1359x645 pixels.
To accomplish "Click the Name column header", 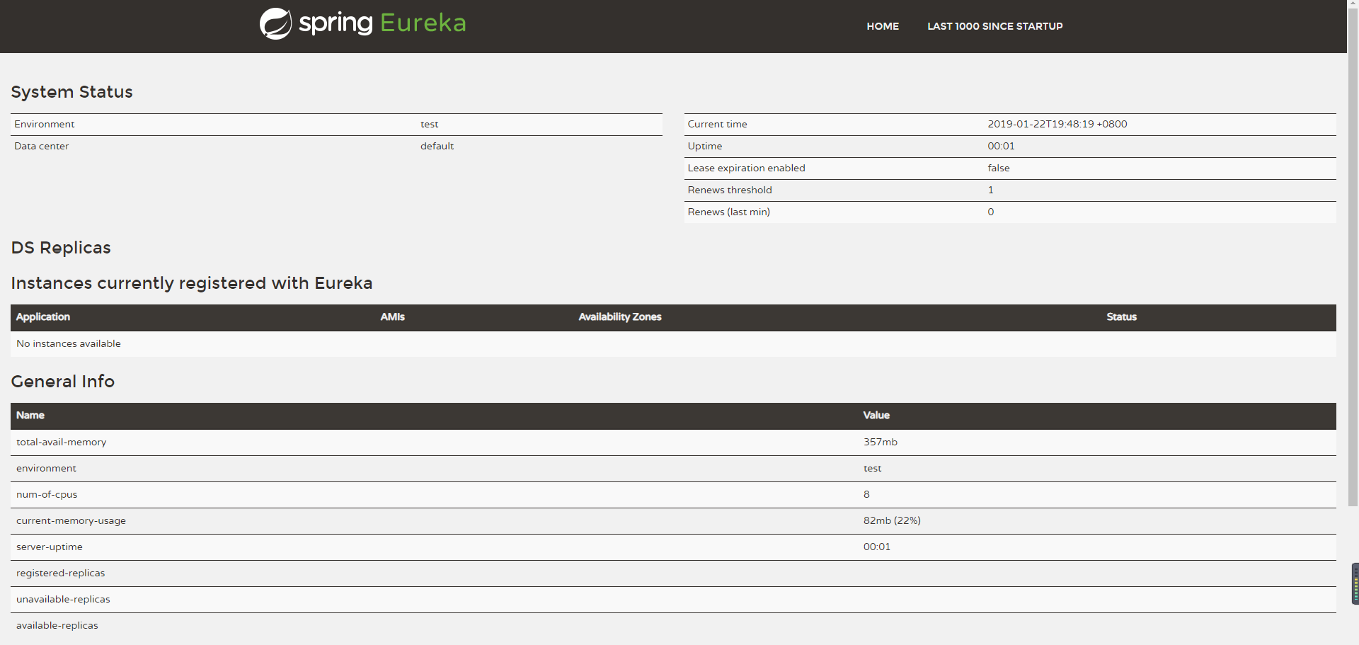I will (30, 416).
